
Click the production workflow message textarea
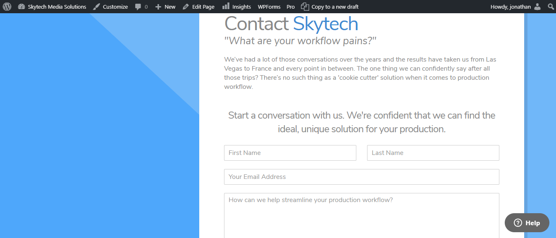coord(362,216)
